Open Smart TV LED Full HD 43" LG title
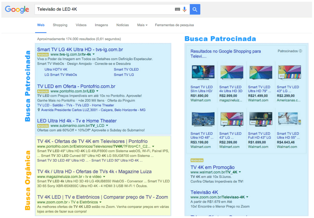Viewport: 314px width, 218px height. click(x=260, y=135)
